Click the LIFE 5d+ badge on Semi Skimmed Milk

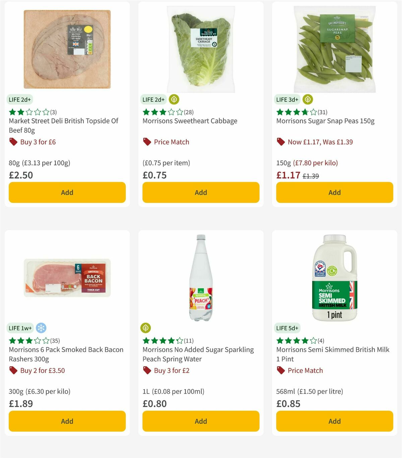pyautogui.click(x=287, y=328)
